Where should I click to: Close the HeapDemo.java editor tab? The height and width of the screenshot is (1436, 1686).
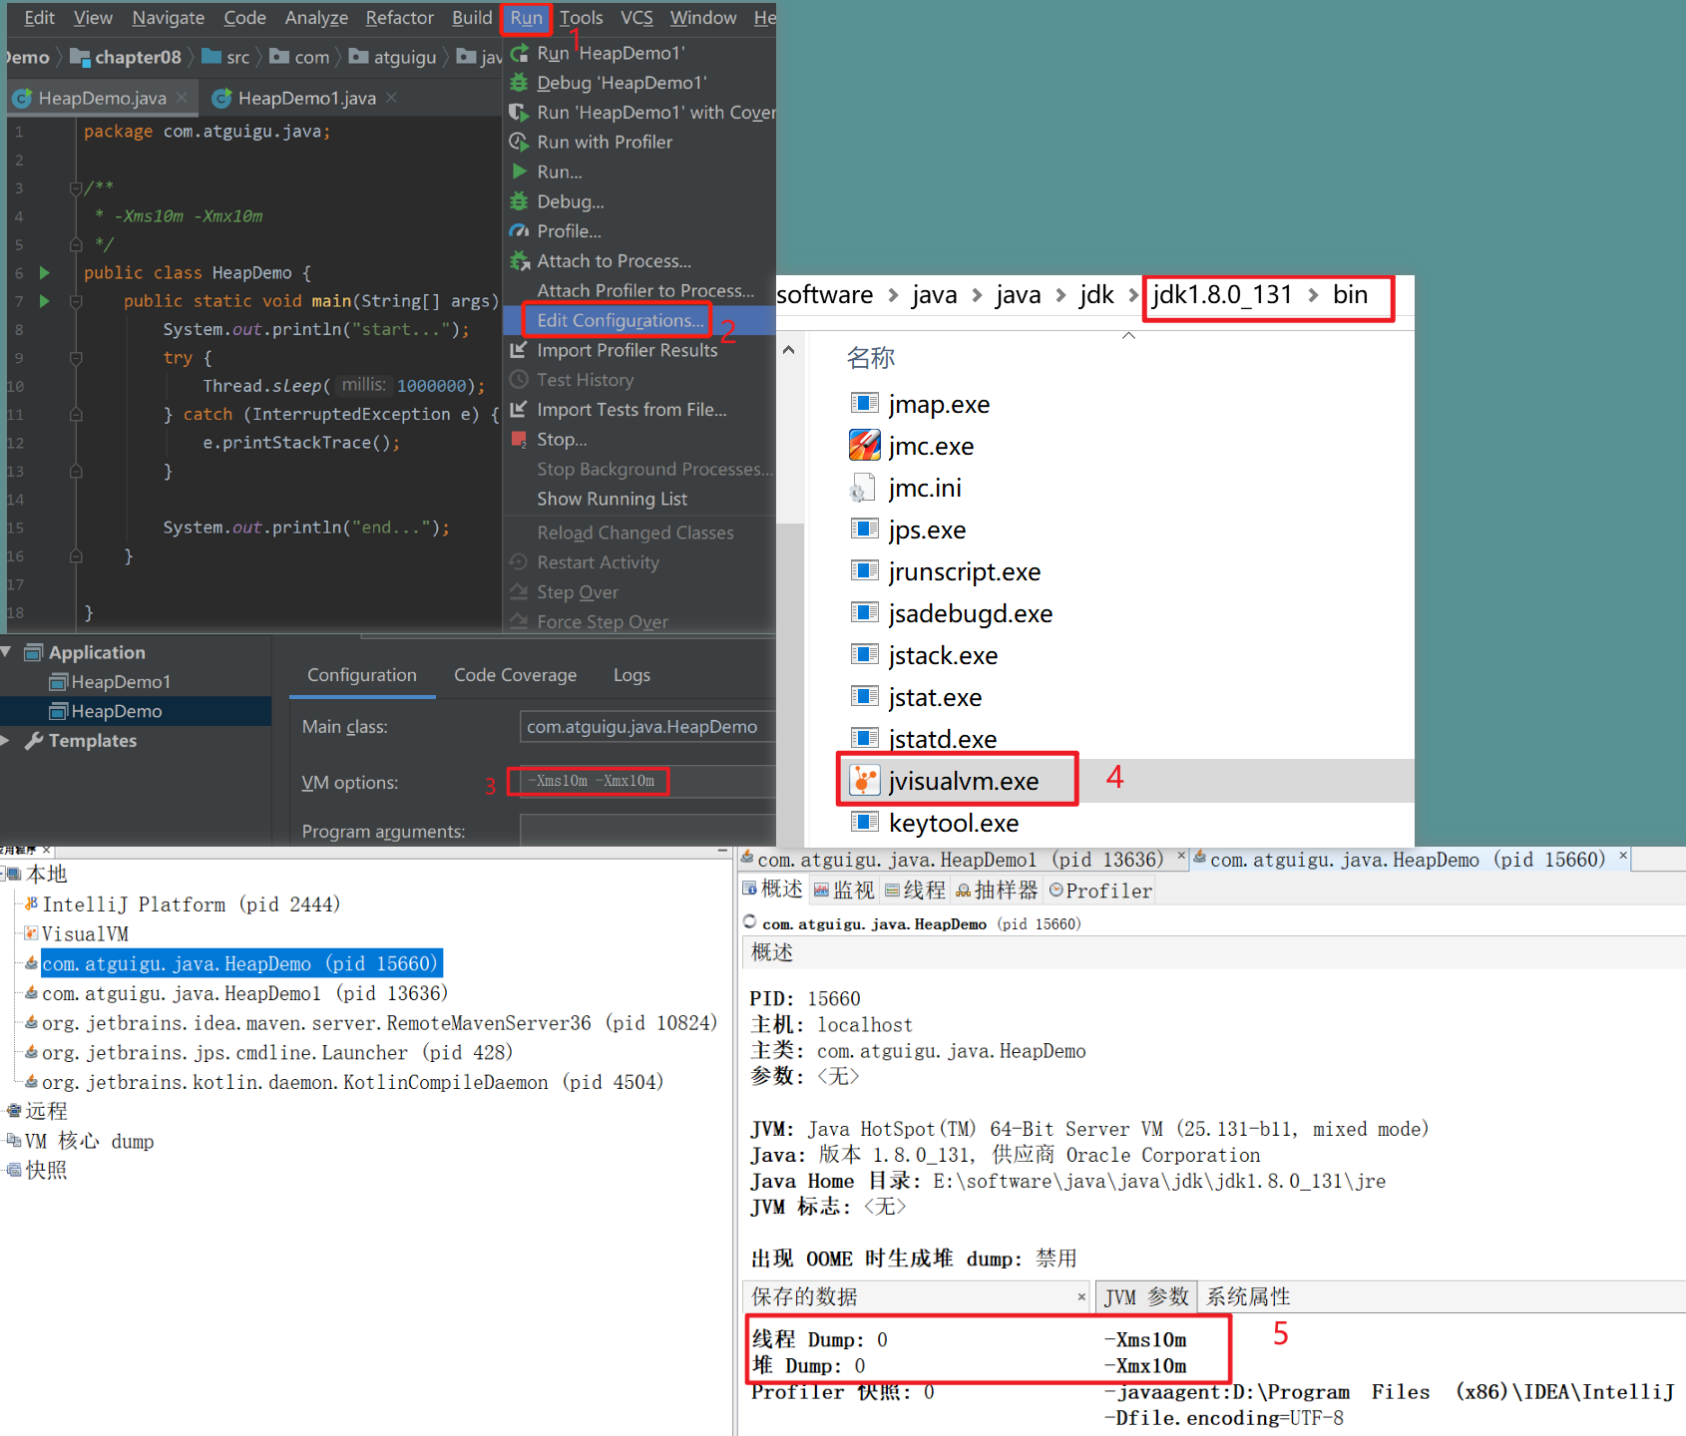[x=182, y=98]
